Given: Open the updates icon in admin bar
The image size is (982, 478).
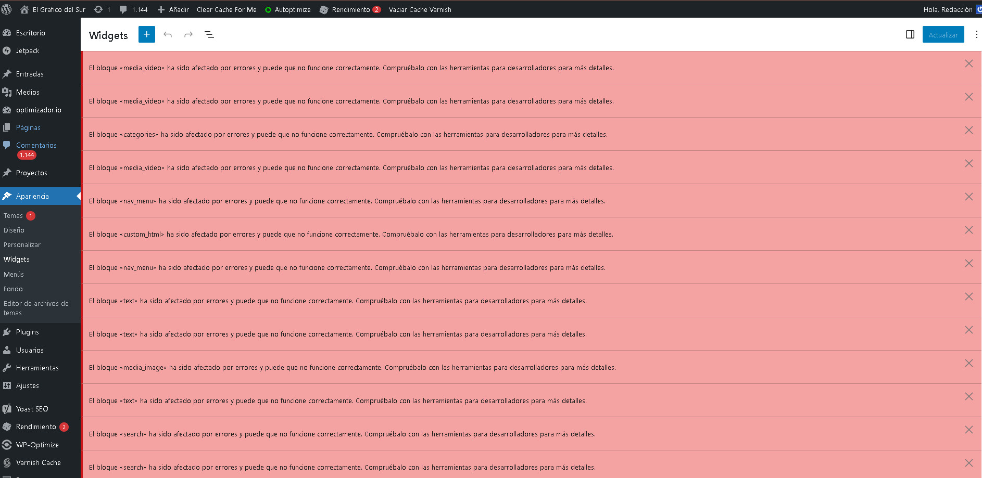Looking at the screenshot, I should [102, 9].
